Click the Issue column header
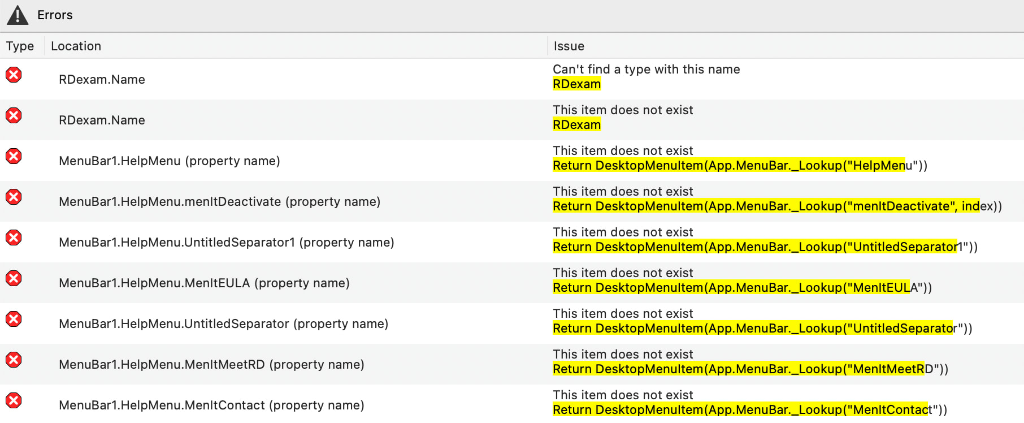This screenshot has width=1024, height=423. 569,46
